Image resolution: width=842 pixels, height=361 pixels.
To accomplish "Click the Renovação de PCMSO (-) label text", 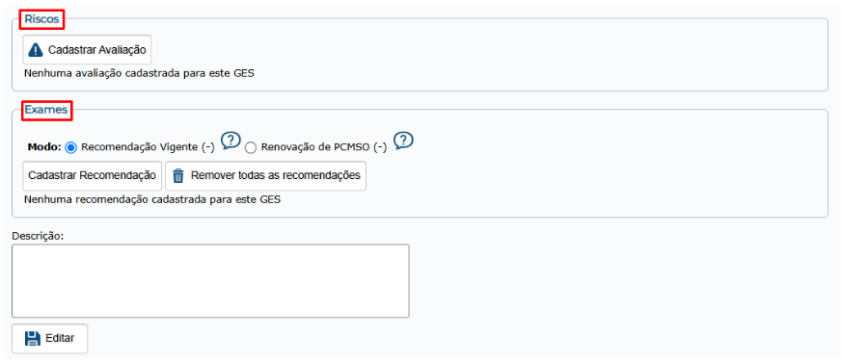I will (x=324, y=148).
